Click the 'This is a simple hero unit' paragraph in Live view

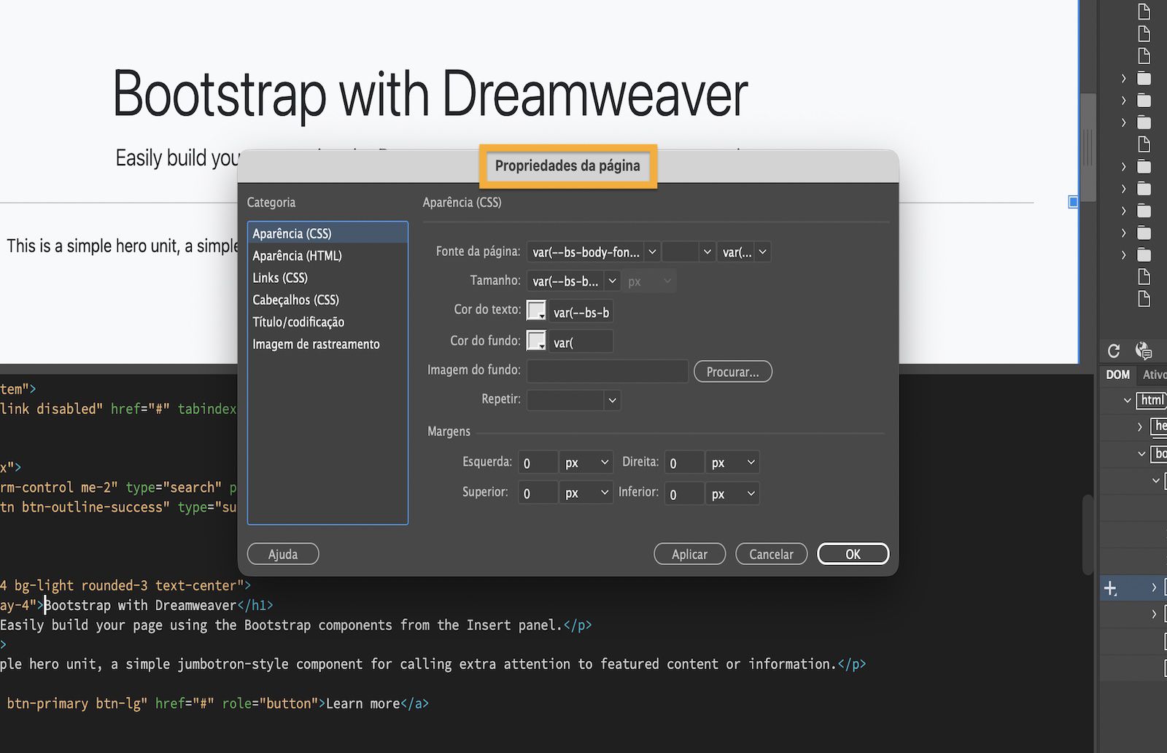(x=123, y=246)
